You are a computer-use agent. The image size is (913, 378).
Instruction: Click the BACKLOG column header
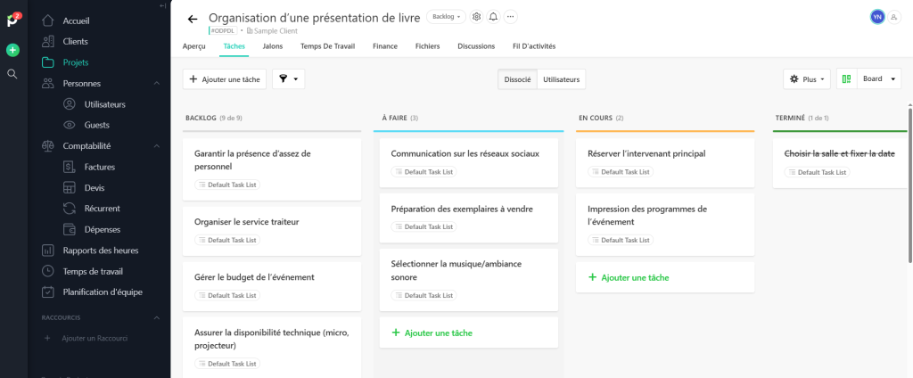click(201, 118)
